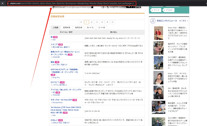This screenshot has width=207, height=126.
Task: Switch to the 発売古順 sort tab
Action: tap(79, 28)
